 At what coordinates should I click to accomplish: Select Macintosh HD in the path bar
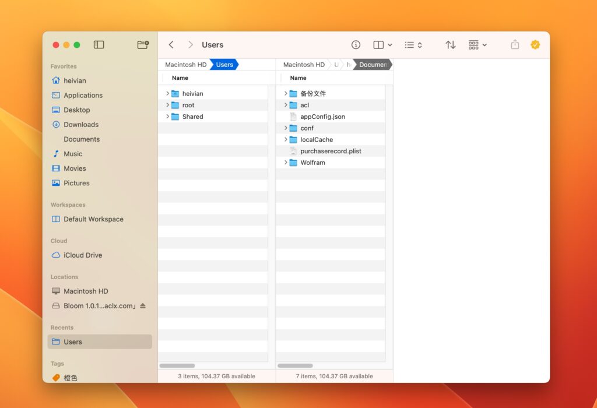click(185, 64)
